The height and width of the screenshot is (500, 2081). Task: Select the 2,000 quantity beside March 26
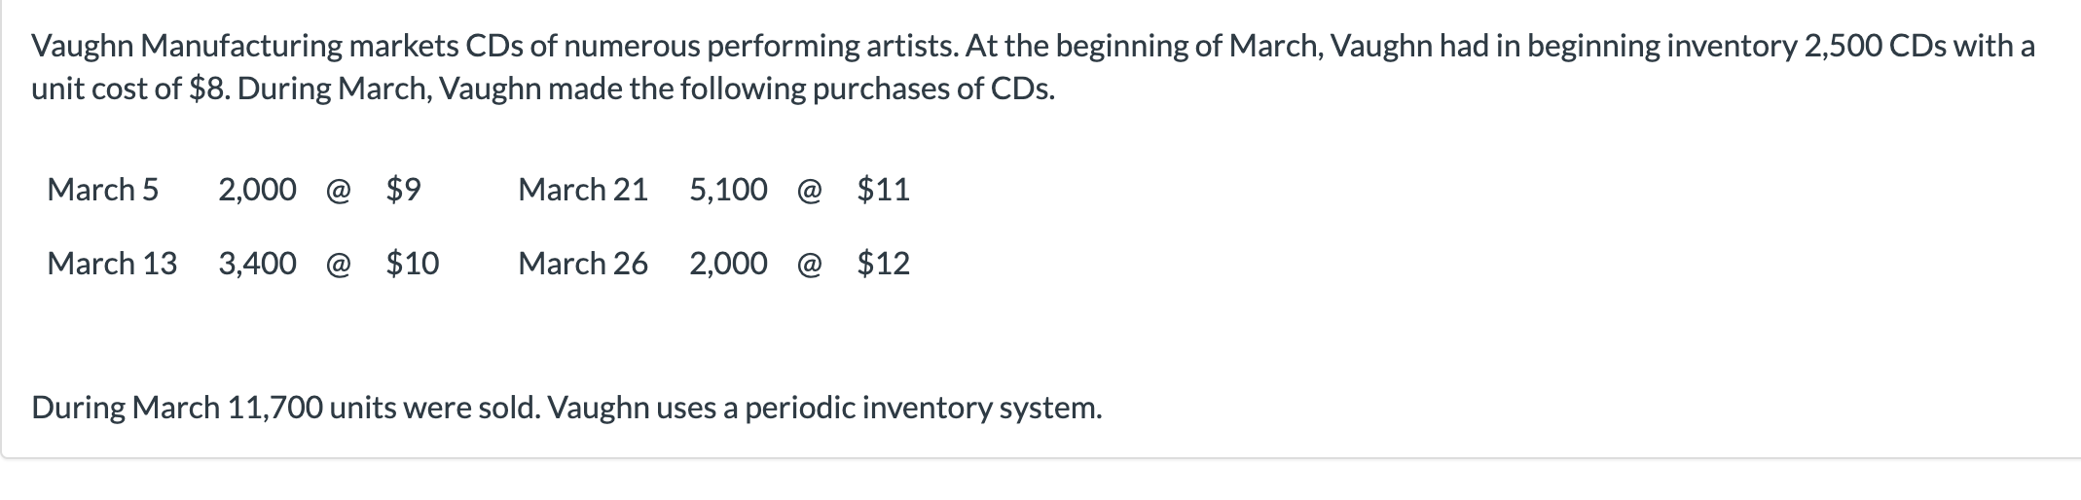tap(728, 263)
